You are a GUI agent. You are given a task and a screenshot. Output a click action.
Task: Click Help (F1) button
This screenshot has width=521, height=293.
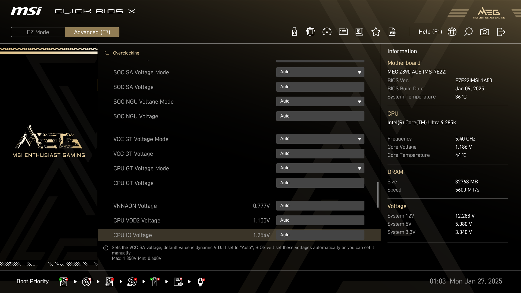(430, 32)
